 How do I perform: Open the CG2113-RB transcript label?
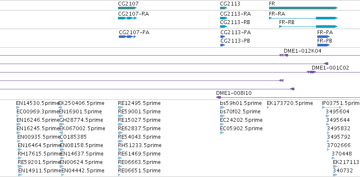[235, 22]
